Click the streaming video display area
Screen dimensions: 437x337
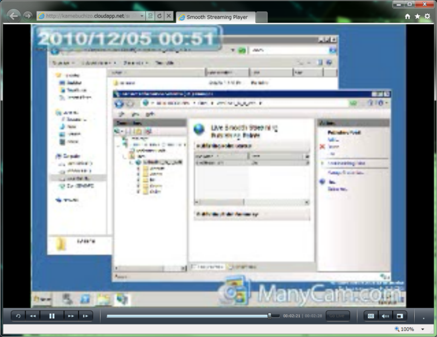coord(218,166)
